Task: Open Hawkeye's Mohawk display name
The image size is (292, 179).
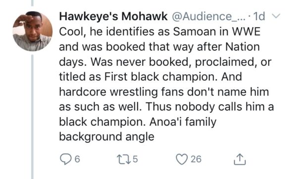Action: tap(113, 16)
